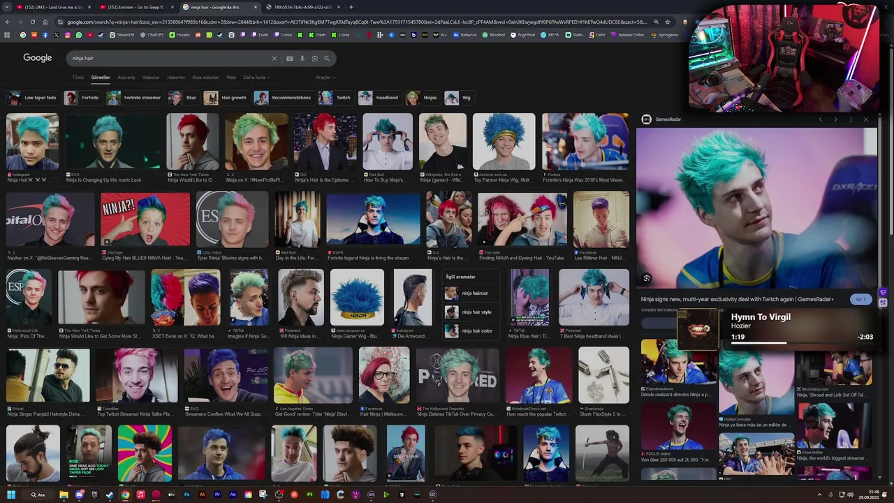
Task: Switch to Eminem 'Go to Sleep' tab
Action: click(138, 7)
